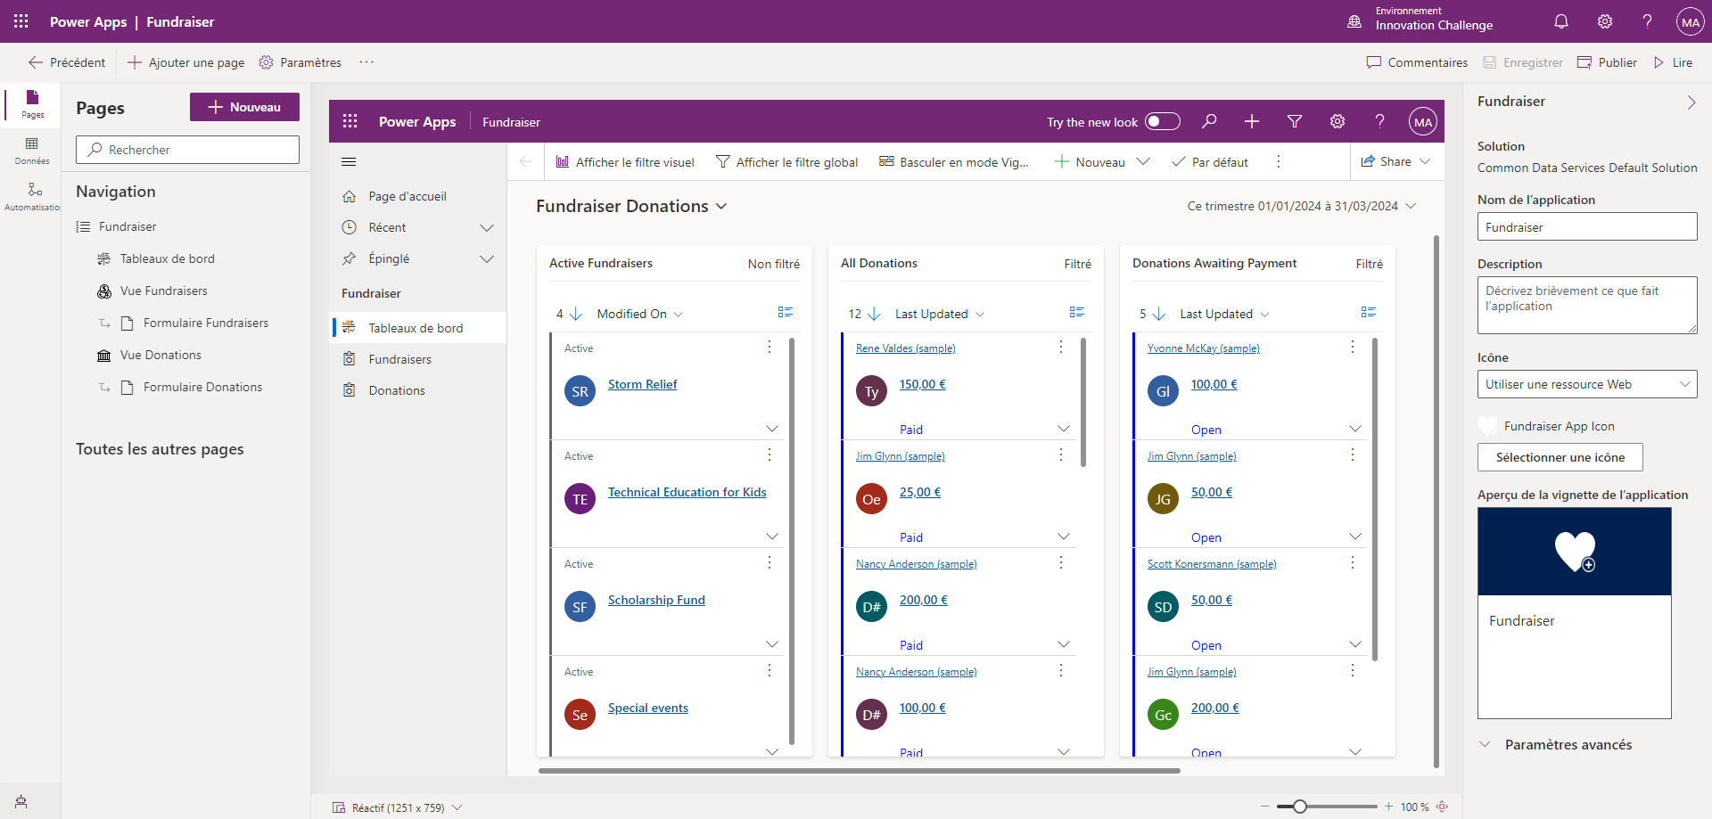Viewport: 1712px width, 819px height.
Task: Select Donations in preview sitemap
Action: 419,390
